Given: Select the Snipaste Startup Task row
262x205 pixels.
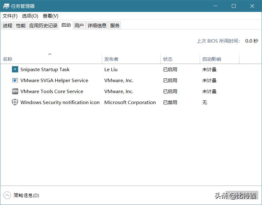Looking at the screenshot, I should coord(45,69).
